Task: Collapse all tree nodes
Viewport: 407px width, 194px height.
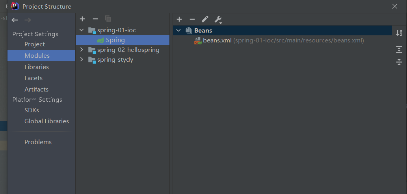Action: tap(399, 62)
